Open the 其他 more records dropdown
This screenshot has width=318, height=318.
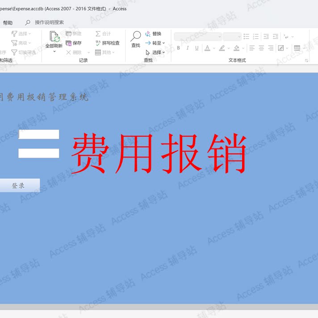[105, 53]
